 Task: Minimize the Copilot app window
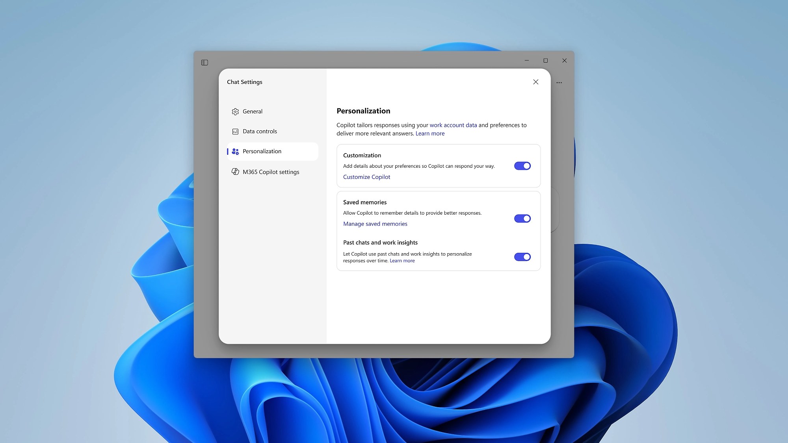[x=527, y=61]
